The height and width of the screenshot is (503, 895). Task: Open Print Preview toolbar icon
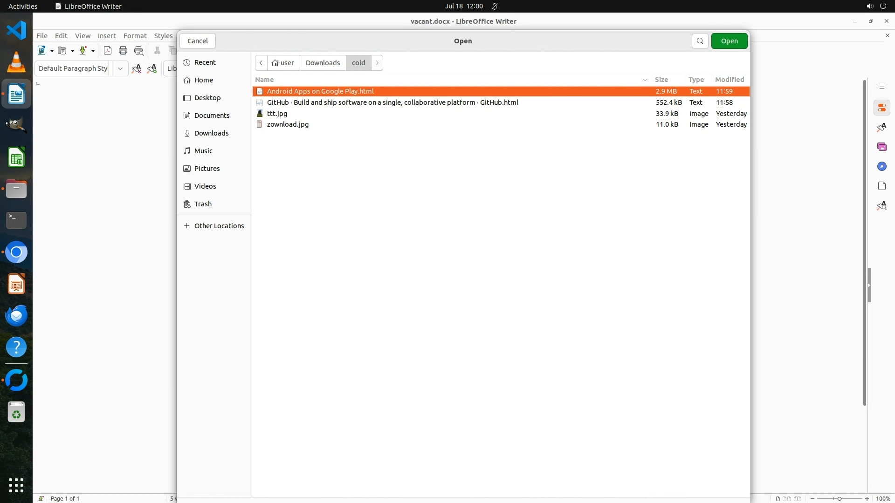click(138, 51)
